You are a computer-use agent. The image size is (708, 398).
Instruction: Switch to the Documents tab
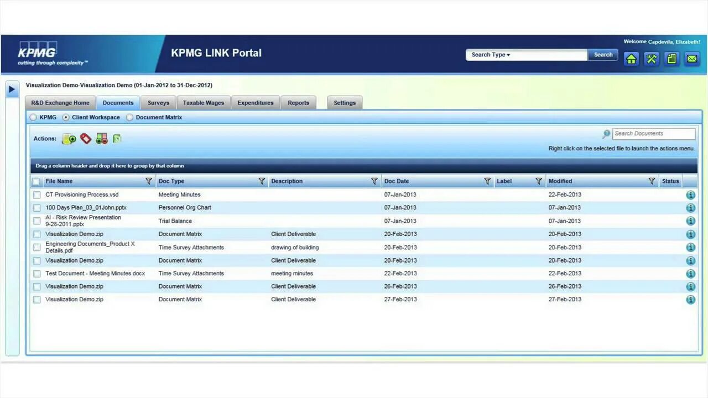pyautogui.click(x=118, y=103)
